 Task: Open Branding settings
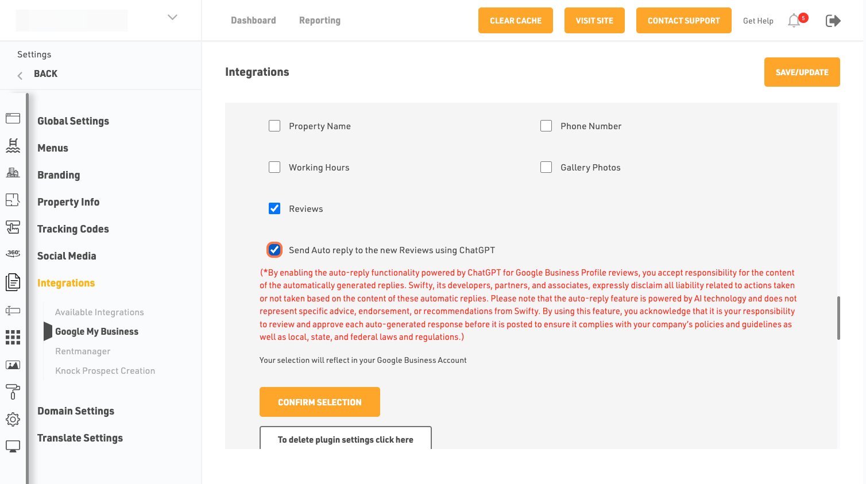pyautogui.click(x=59, y=175)
